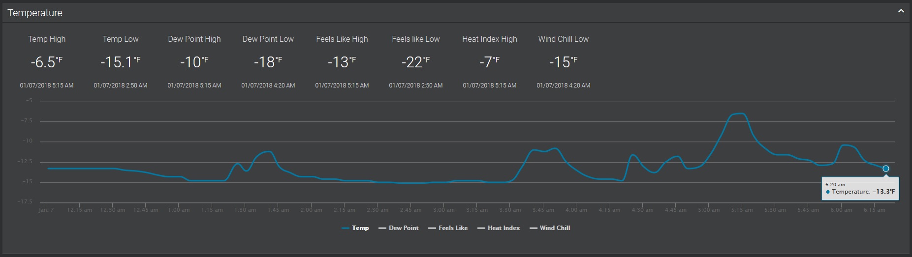Click the 3:00 am axis label
The width and height of the screenshot is (912, 257).
click(x=444, y=210)
